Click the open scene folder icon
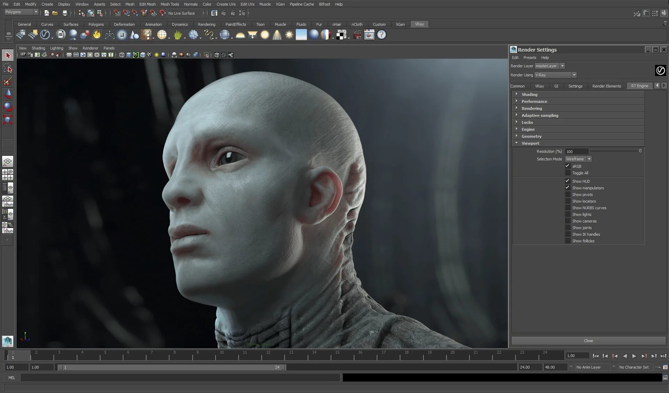 click(x=55, y=13)
